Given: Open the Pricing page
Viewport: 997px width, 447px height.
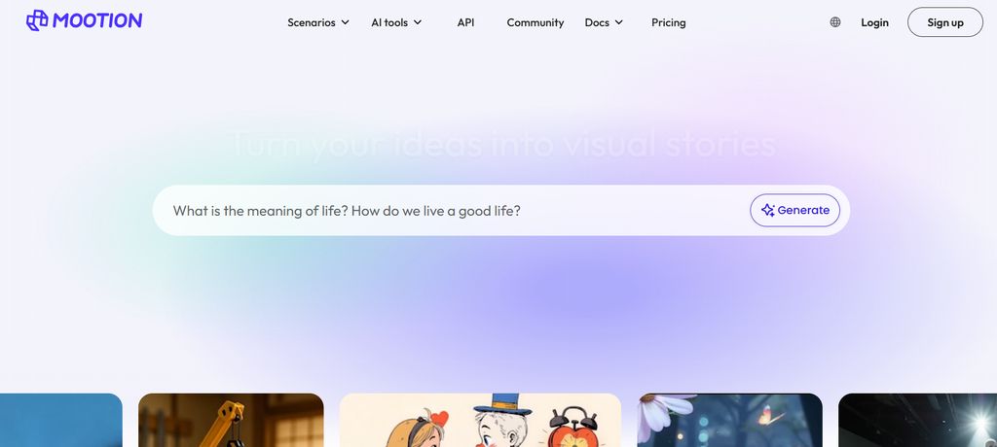Looking at the screenshot, I should tap(668, 22).
